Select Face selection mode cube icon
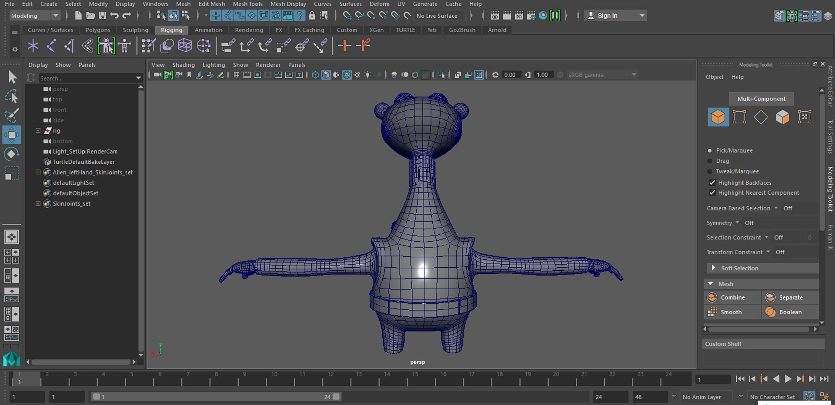Viewport: 835px width, 405px height. 783,117
